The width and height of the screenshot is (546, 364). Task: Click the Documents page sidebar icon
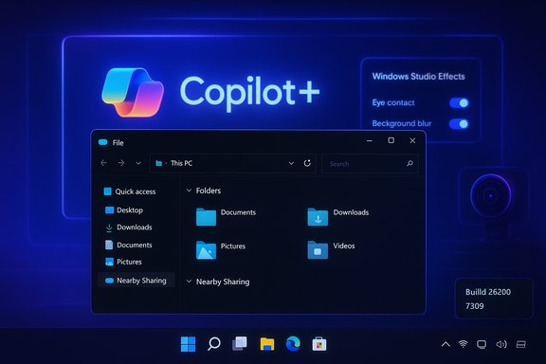tap(109, 245)
